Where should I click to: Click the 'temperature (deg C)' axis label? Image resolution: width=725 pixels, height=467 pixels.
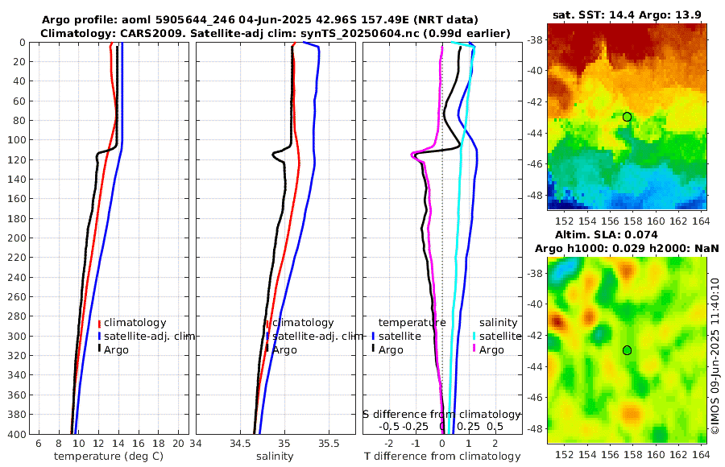pos(109,457)
